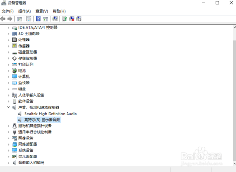Maximize the 设备管理器 window
The image size is (236, 172).
tap(217, 3)
